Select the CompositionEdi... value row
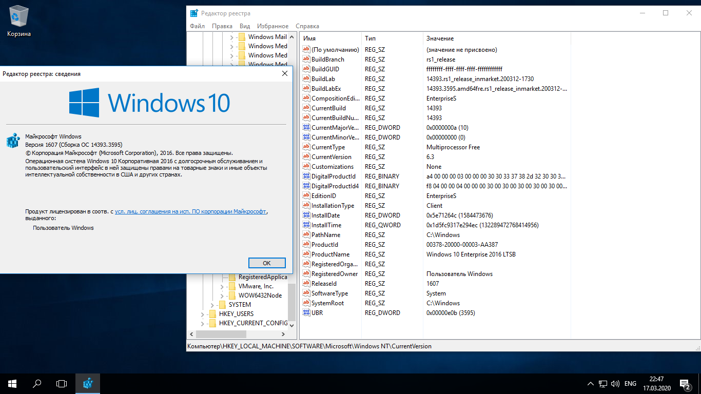 tap(435, 98)
